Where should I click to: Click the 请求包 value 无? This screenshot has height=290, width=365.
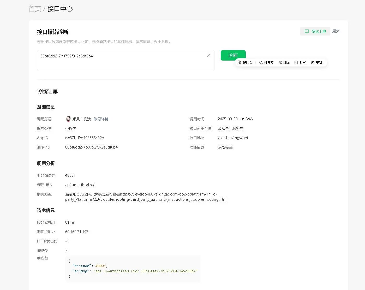point(67,251)
